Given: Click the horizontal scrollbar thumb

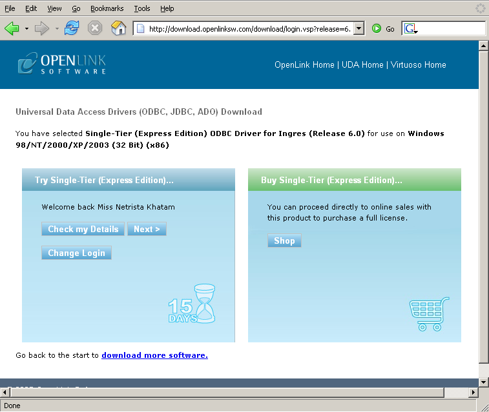Looking at the screenshot, I should [x=227, y=393].
